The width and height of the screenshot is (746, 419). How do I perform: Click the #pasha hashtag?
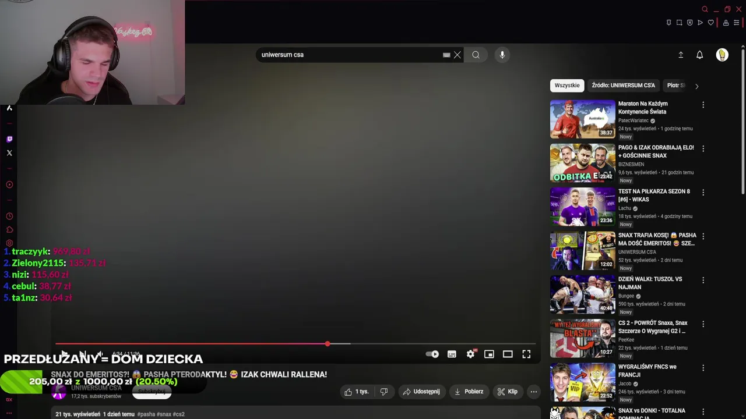[x=146, y=414]
